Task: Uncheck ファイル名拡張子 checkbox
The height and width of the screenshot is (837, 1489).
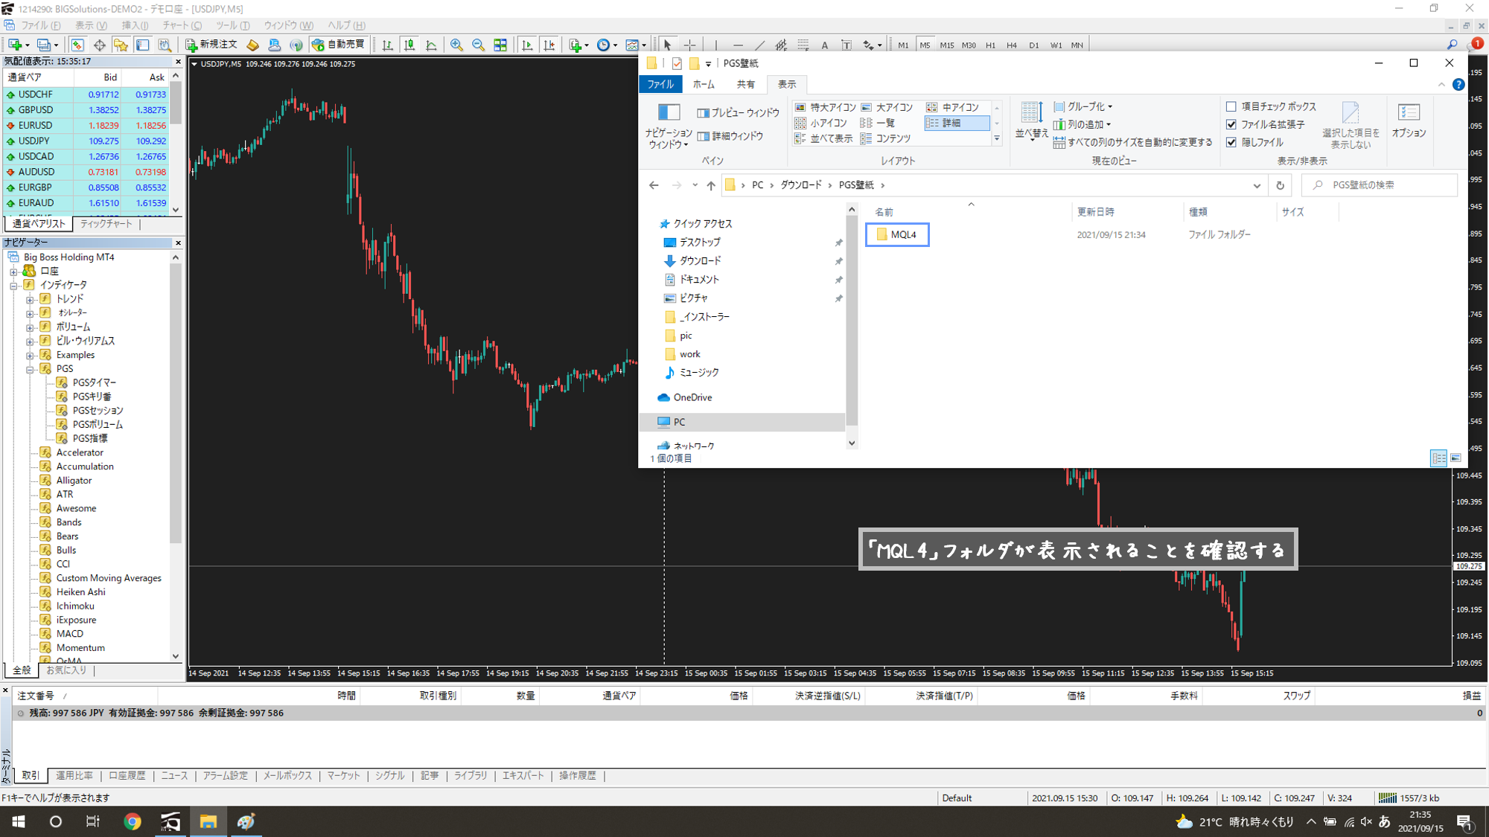Action: [x=1231, y=124]
